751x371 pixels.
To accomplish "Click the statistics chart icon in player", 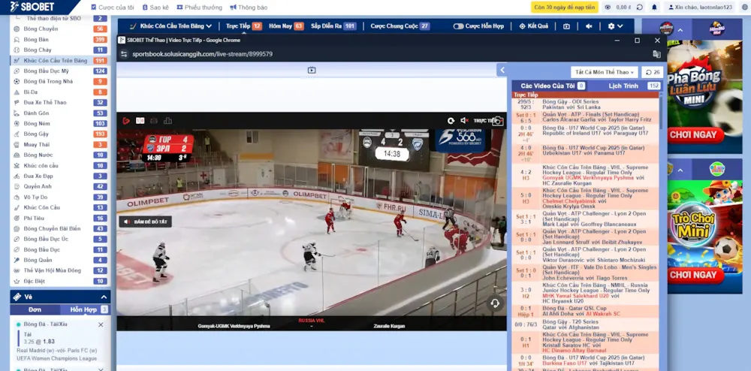I will [167, 120].
